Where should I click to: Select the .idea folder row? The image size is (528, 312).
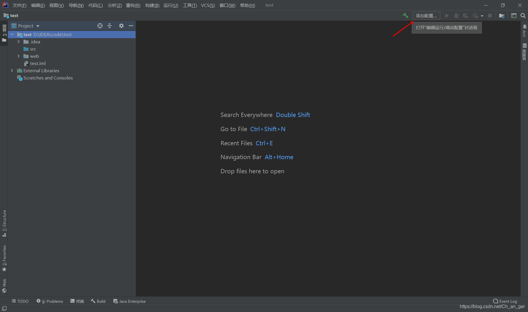72,42
